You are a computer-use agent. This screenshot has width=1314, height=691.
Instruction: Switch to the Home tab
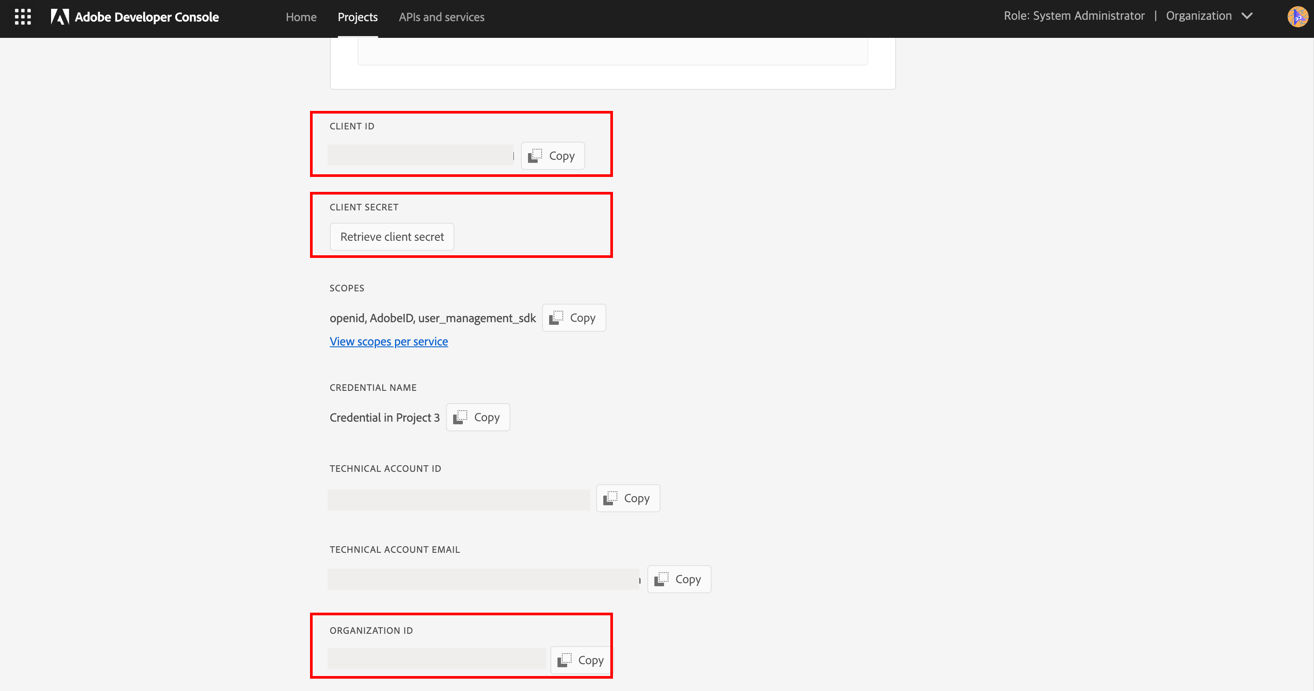tap(300, 16)
